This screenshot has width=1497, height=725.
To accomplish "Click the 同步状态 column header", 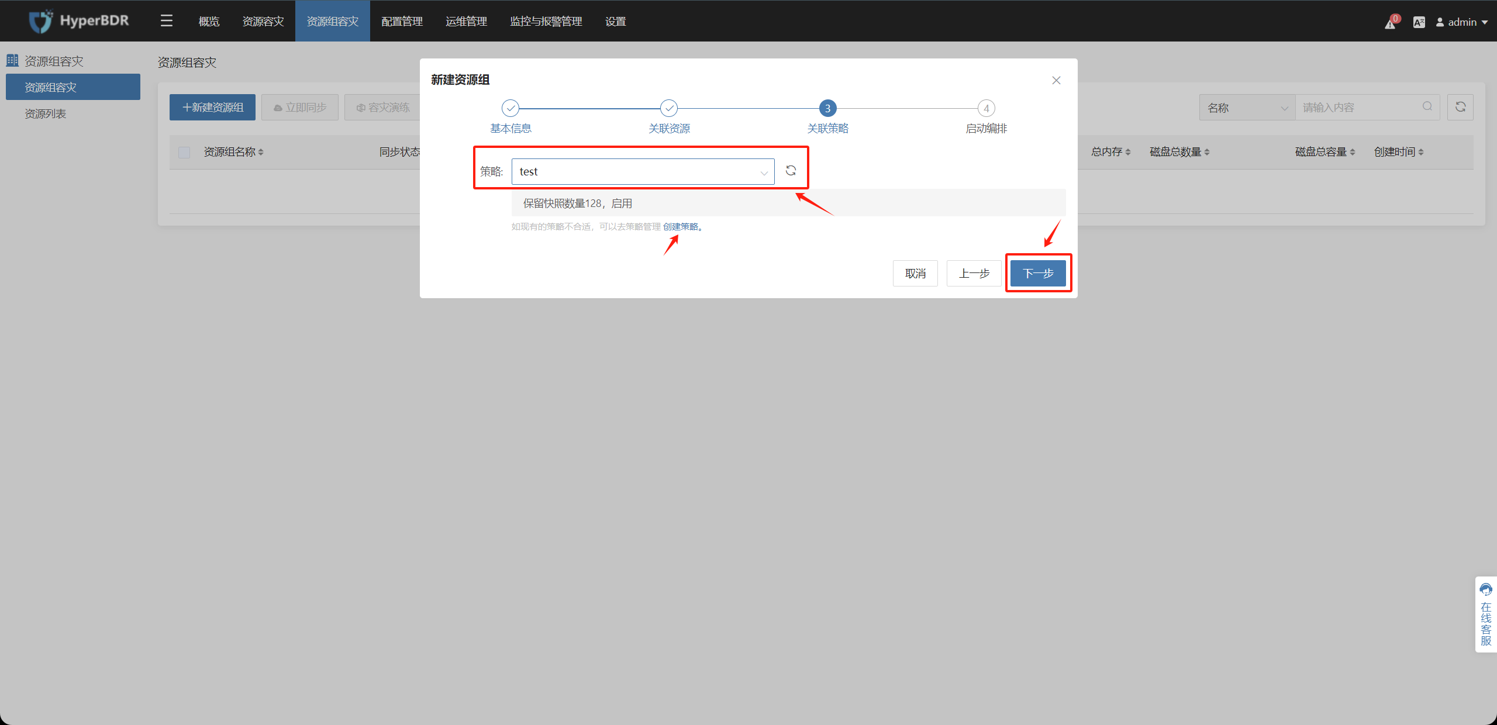I will pyautogui.click(x=399, y=152).
